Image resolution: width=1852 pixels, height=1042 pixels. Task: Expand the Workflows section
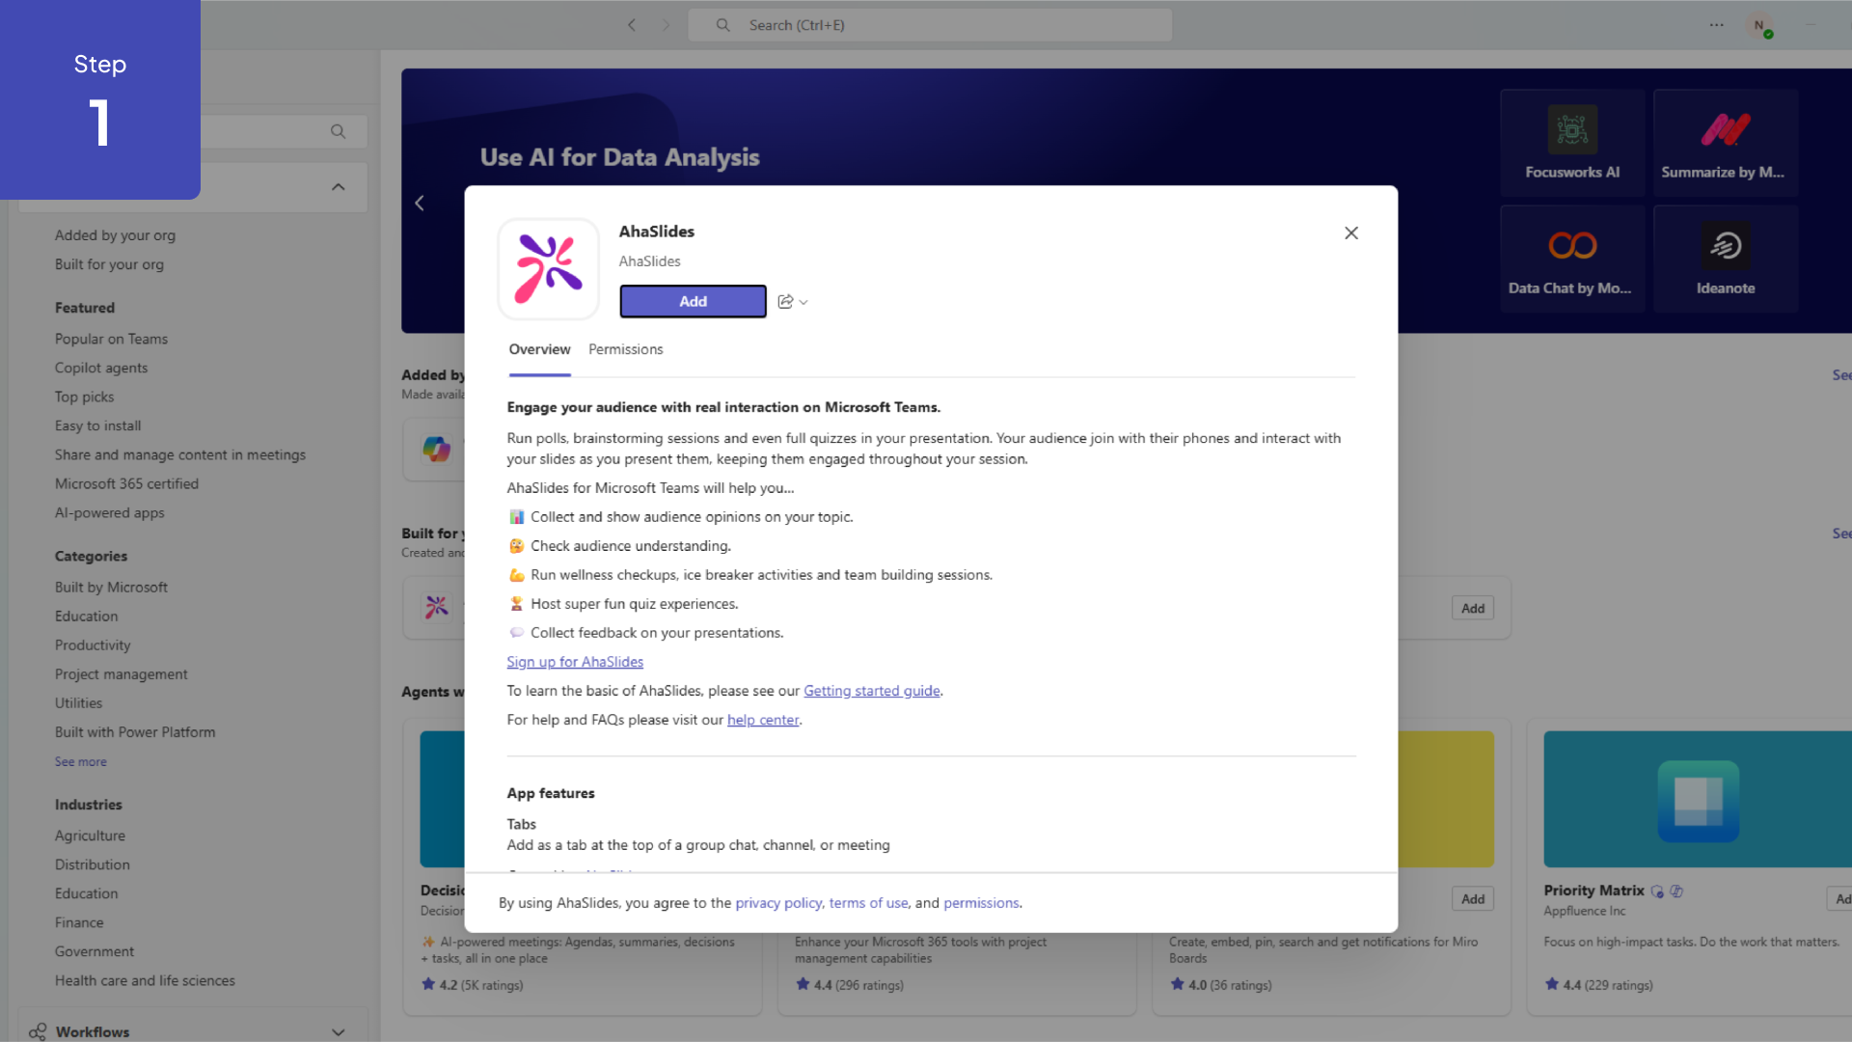point(339,1032)
